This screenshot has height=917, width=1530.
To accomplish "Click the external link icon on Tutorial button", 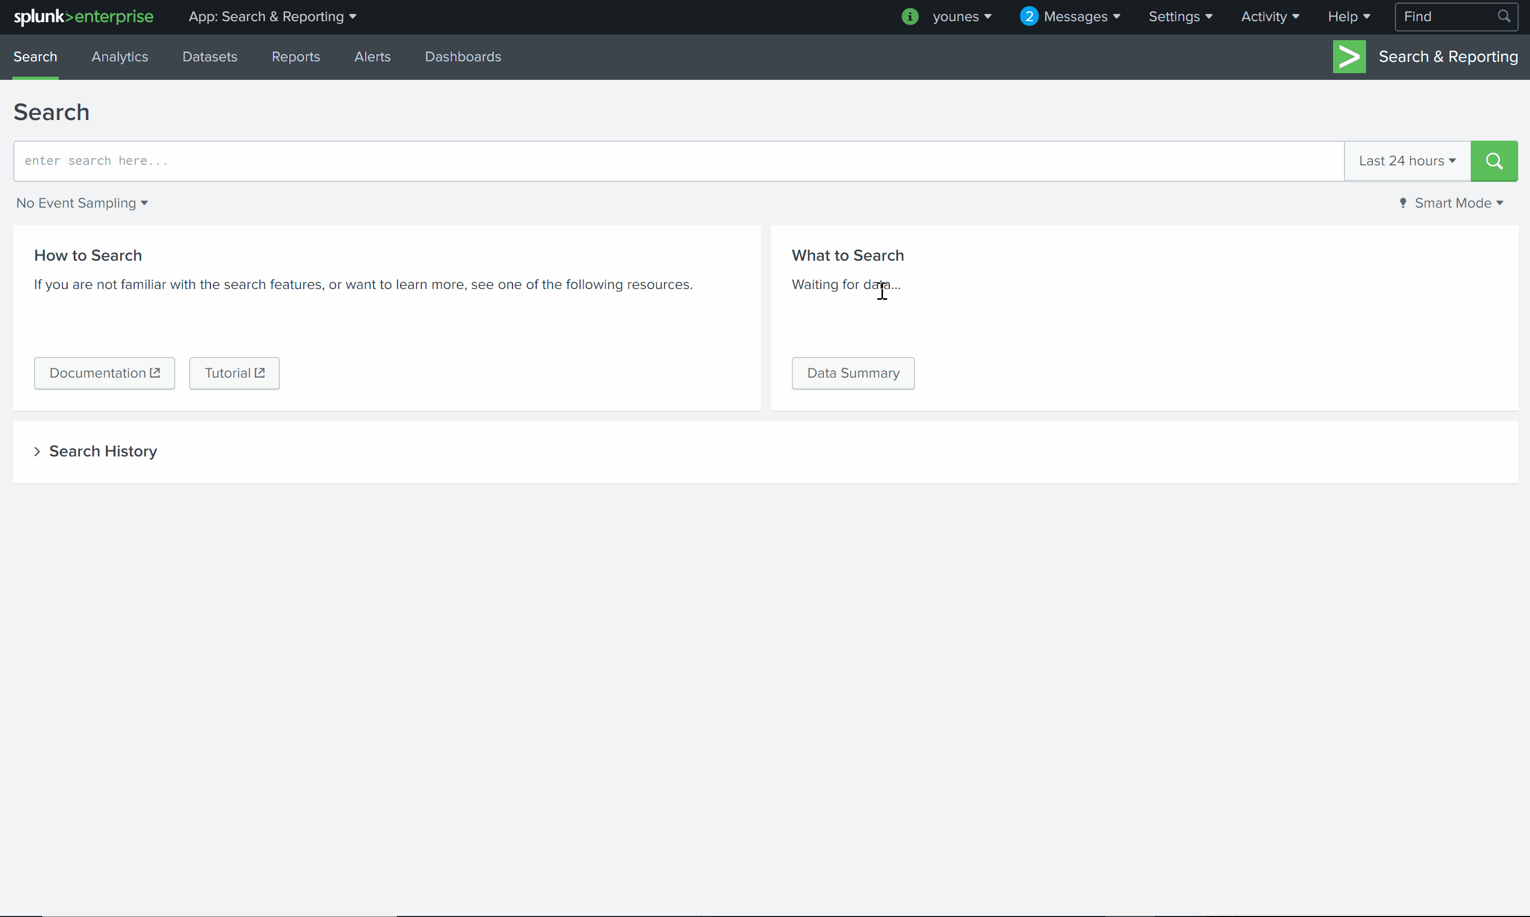I will 260,372.
